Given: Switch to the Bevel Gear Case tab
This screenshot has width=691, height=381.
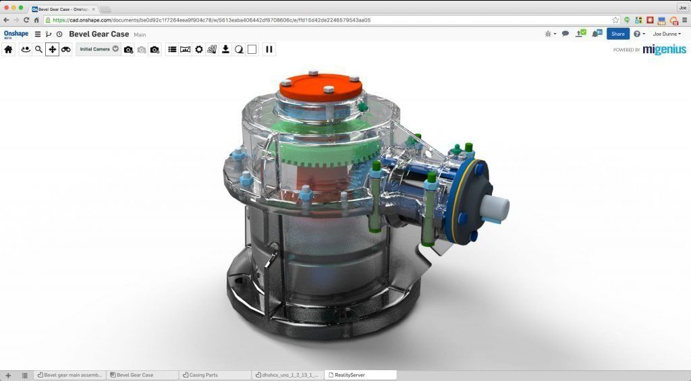Looking at the screenshot, I should point(143,376).
